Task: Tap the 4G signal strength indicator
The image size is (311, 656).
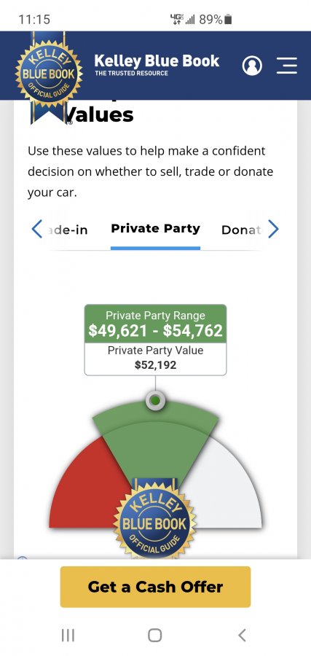Action: pyautogui.click(x=183, y=19)
